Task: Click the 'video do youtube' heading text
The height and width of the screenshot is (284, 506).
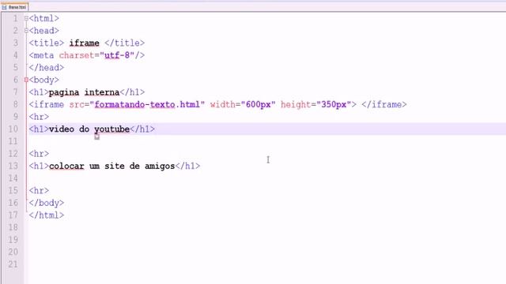Action: click(89, 129)
